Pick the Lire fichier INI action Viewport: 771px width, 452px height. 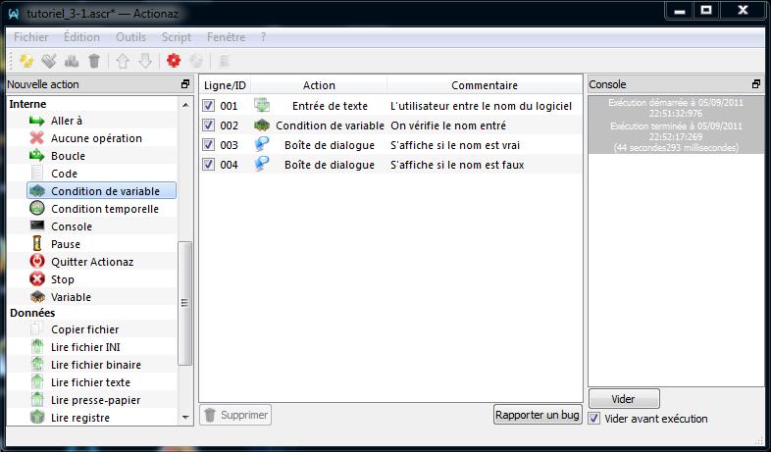[x=85, y=347]
